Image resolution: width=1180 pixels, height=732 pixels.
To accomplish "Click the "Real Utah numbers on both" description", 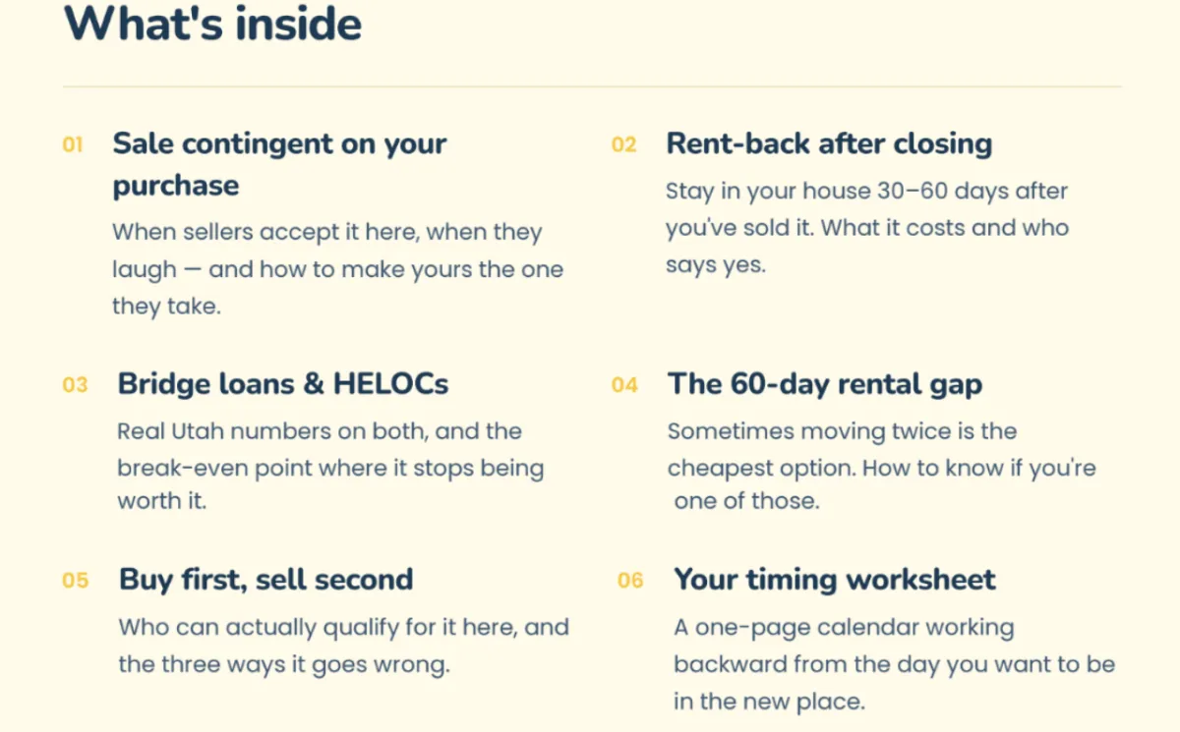I will pyautogui.click(x=330, y=466).
